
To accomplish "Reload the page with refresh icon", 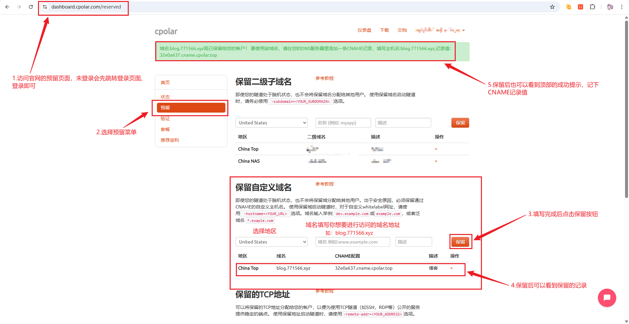I will tap(31, 7).
